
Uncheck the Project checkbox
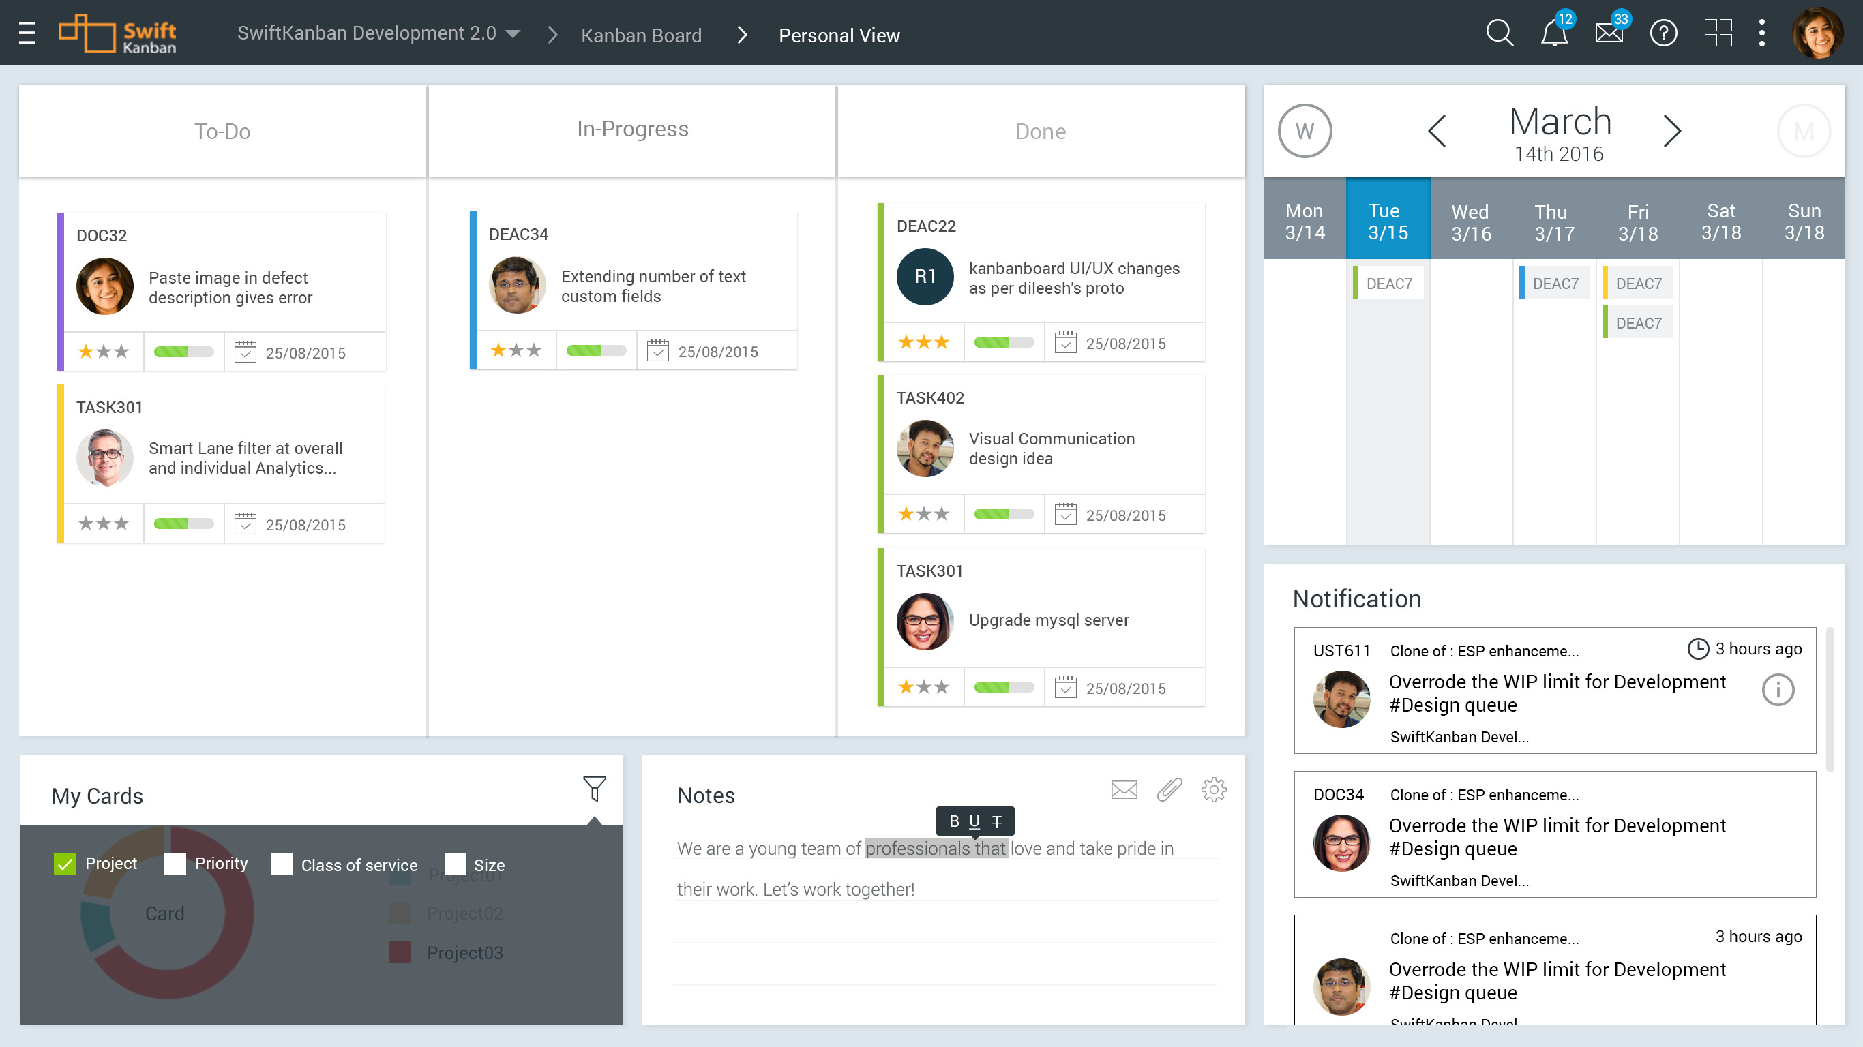pyautogui.click(x=64, y=864)
